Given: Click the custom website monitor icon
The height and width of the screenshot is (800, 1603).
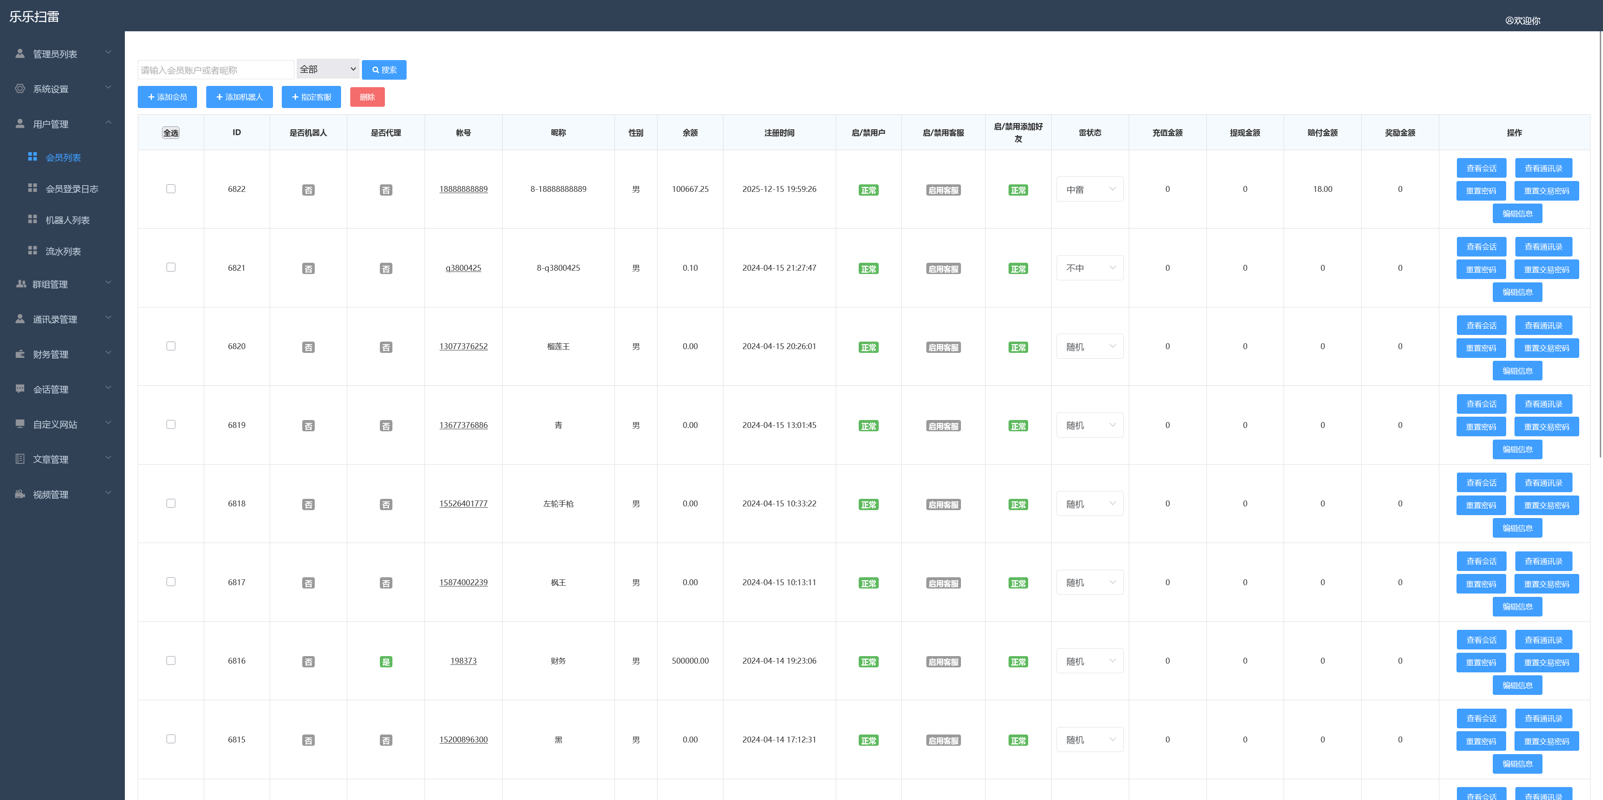Looking at the screenshot, I should (20, 423).
